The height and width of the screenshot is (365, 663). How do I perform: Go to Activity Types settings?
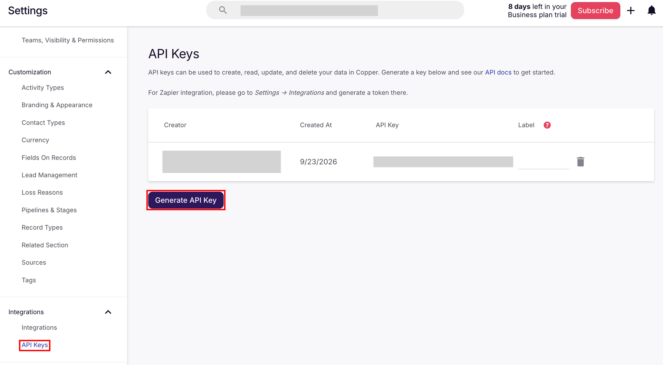pyautogui.click(x=43, y=88)
